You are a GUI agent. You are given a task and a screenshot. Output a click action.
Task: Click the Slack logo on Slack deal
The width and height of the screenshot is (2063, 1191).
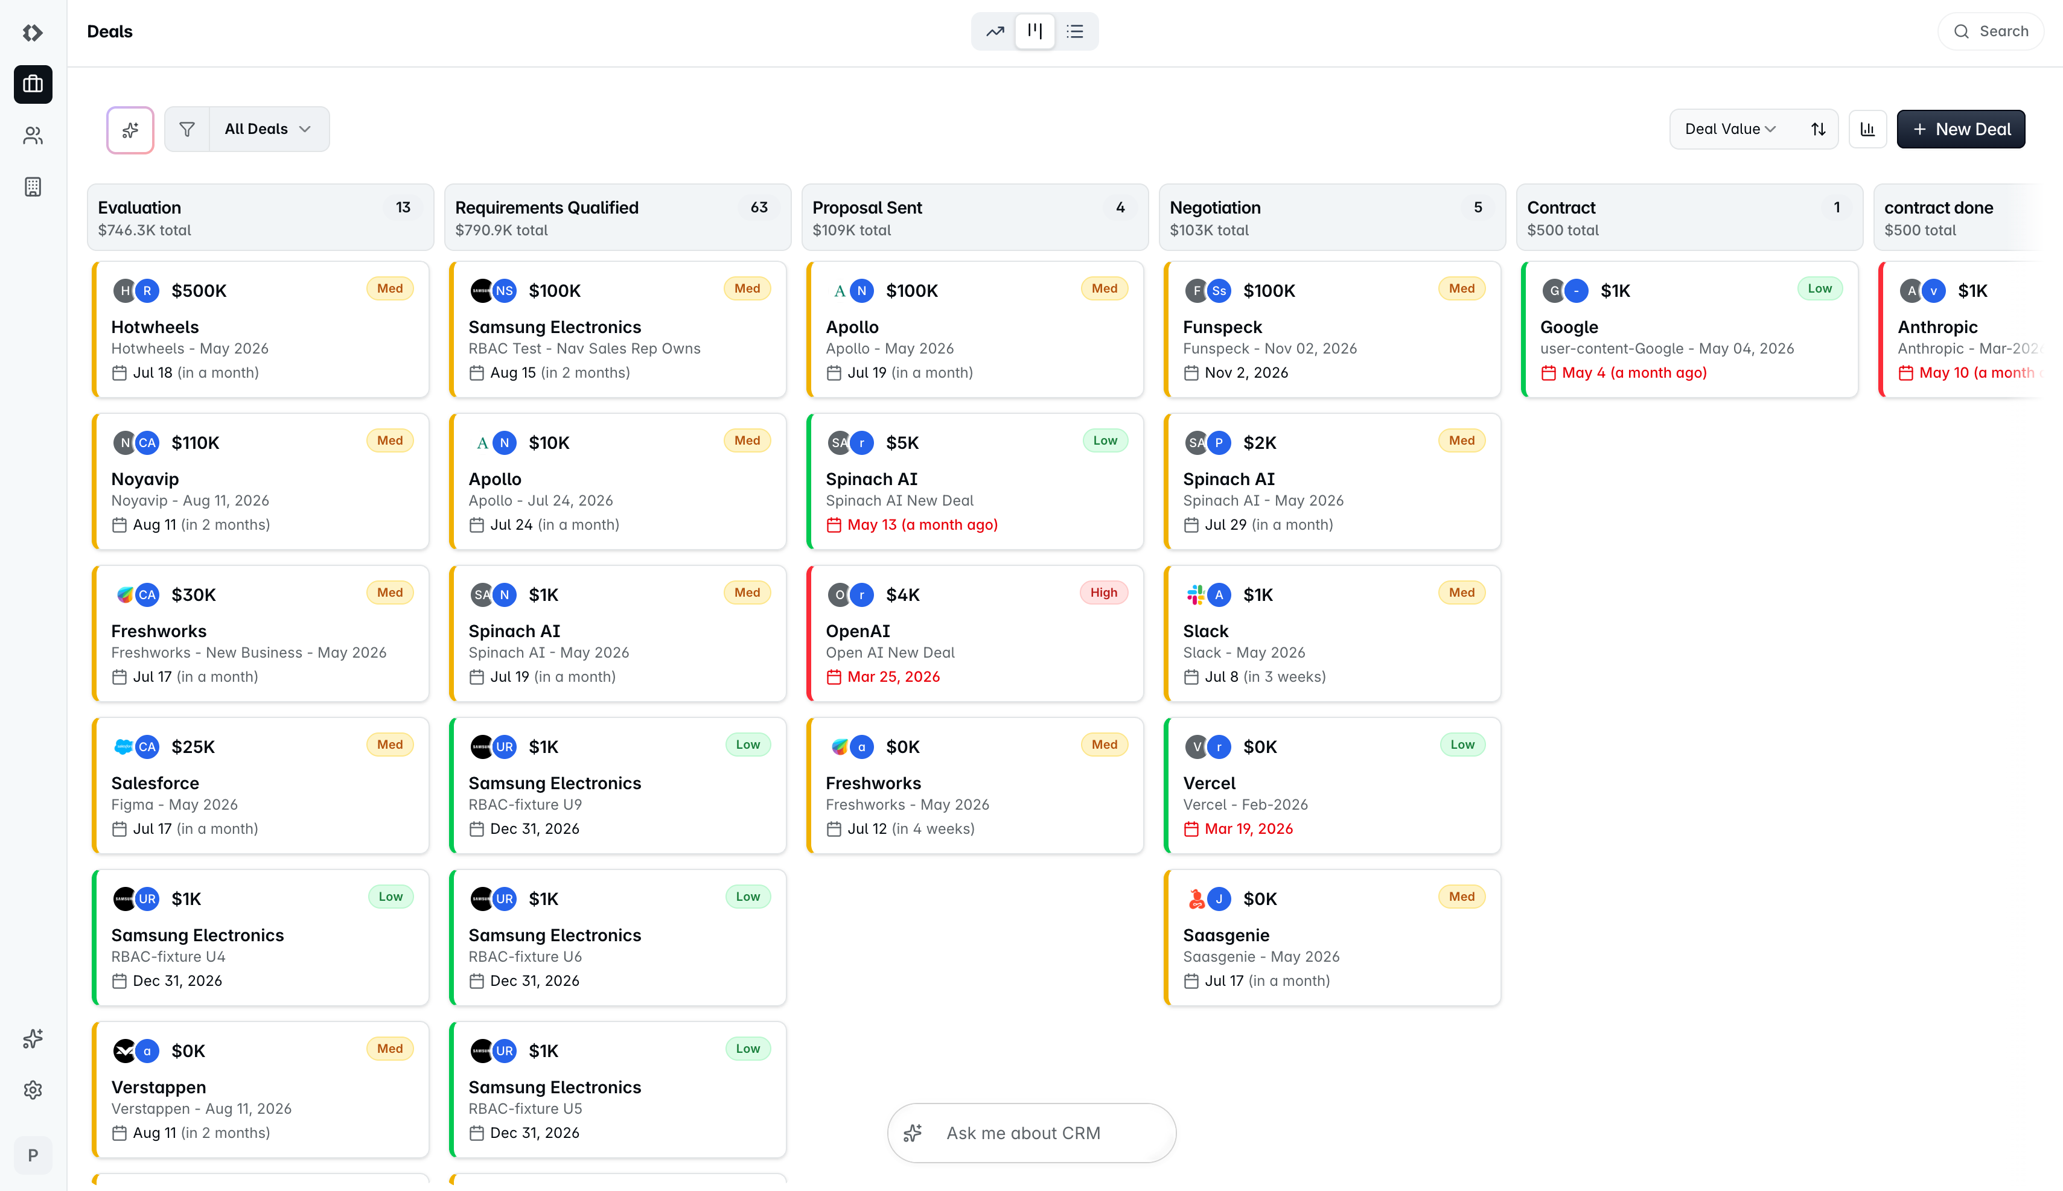pyautogui.click(x=1196, y=595)
